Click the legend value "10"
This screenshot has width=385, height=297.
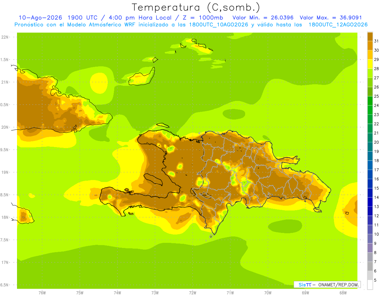coord(376,234)
